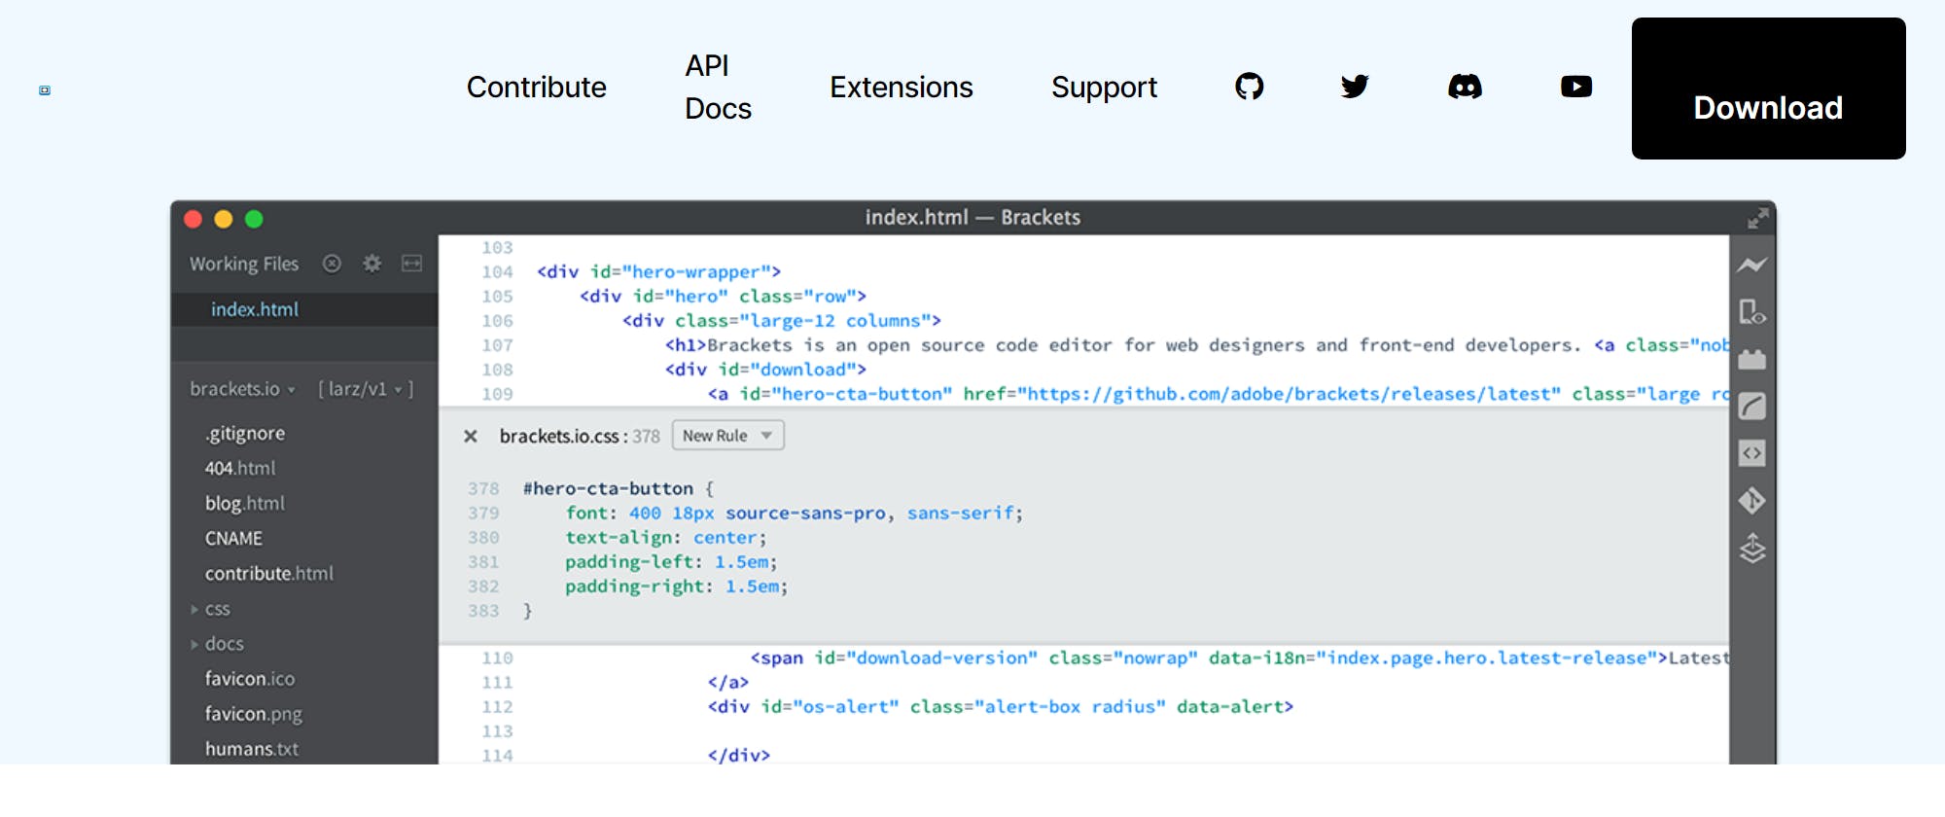Open the GitHub icon link in the navbar
The image size is (1945, 817).
point(1249,87)
